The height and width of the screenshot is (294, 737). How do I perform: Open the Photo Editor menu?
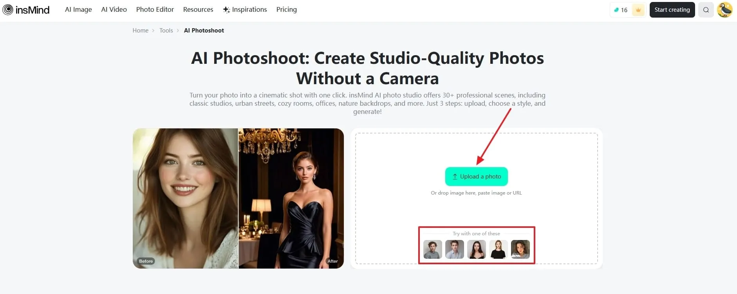(155, 9)
